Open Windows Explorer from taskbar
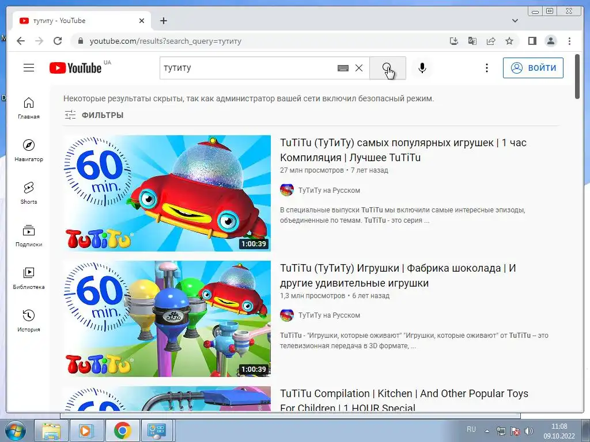 click(x=51, y=430)
